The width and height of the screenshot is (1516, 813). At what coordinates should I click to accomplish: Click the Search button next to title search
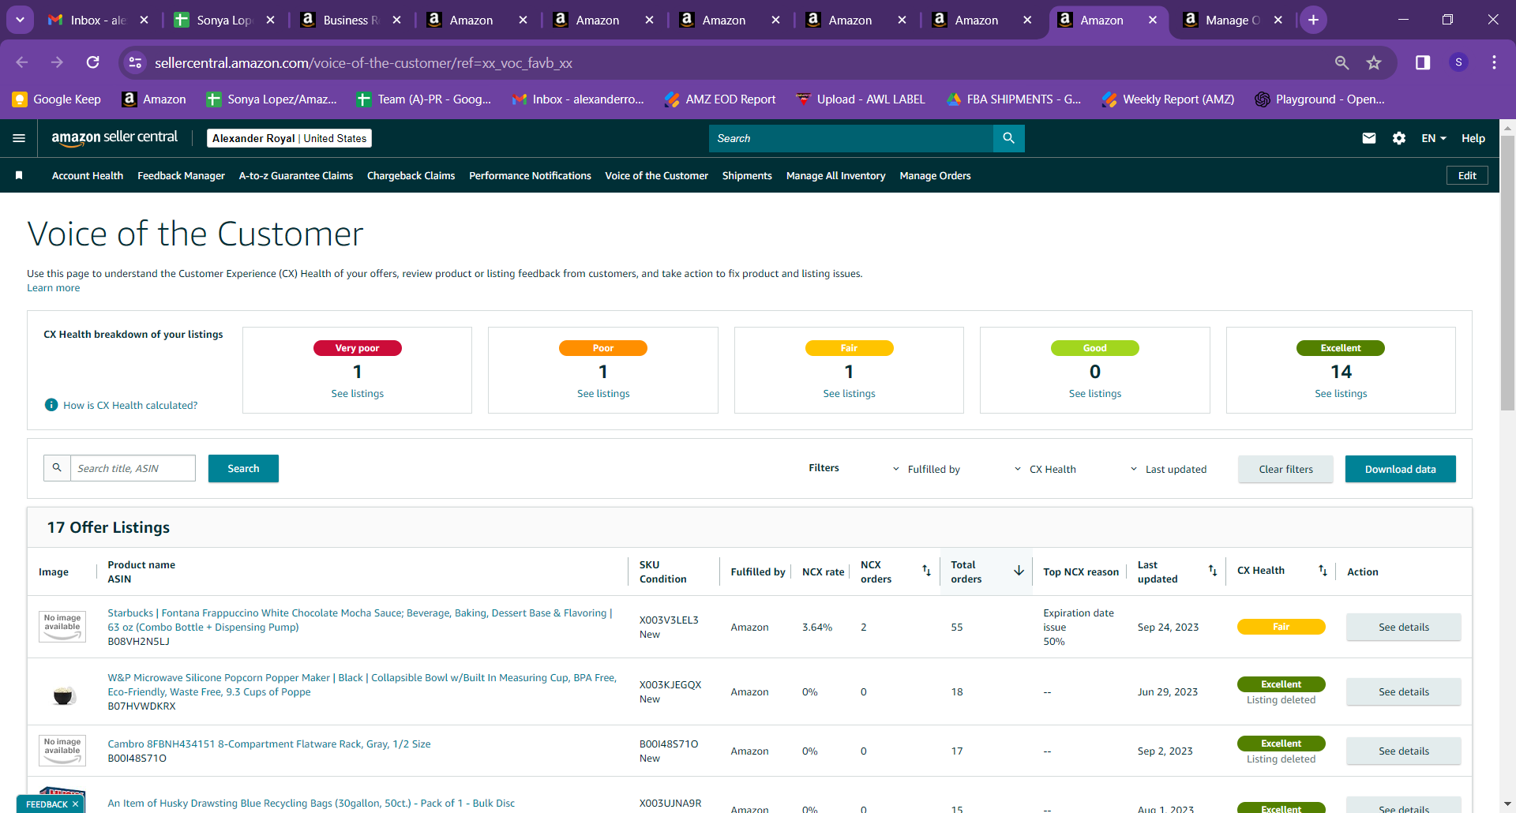tap(243, 468)
